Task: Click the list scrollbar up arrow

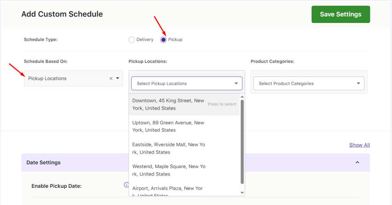Action: tap(242, 97)
